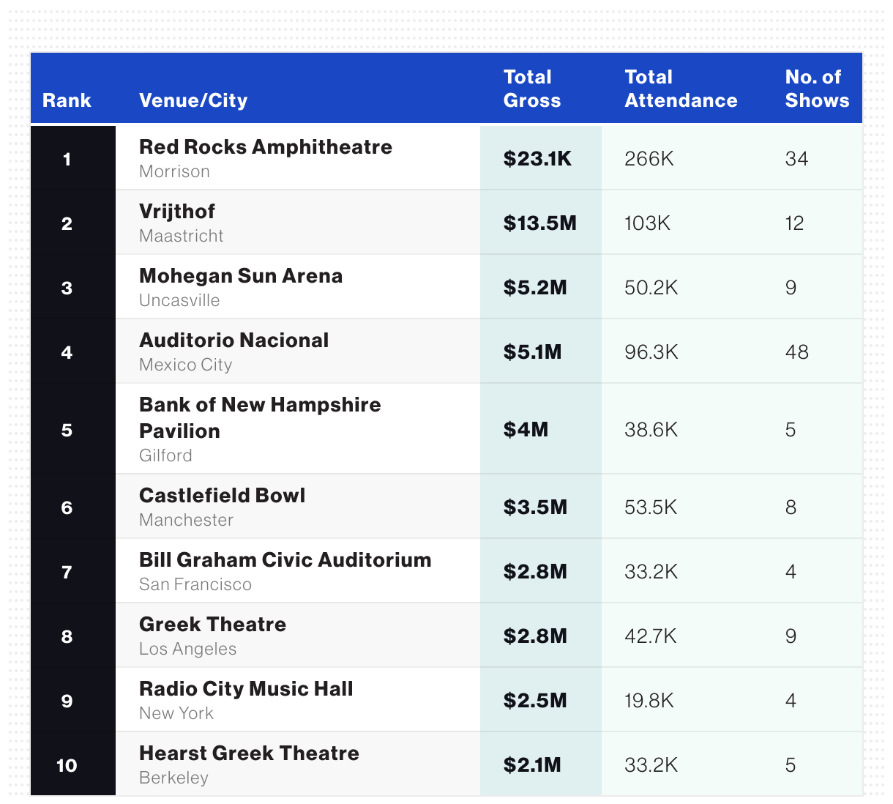Click the 48 shows value for Auditorio Nacional
The image size is (893, 804).
click(796, 352)
